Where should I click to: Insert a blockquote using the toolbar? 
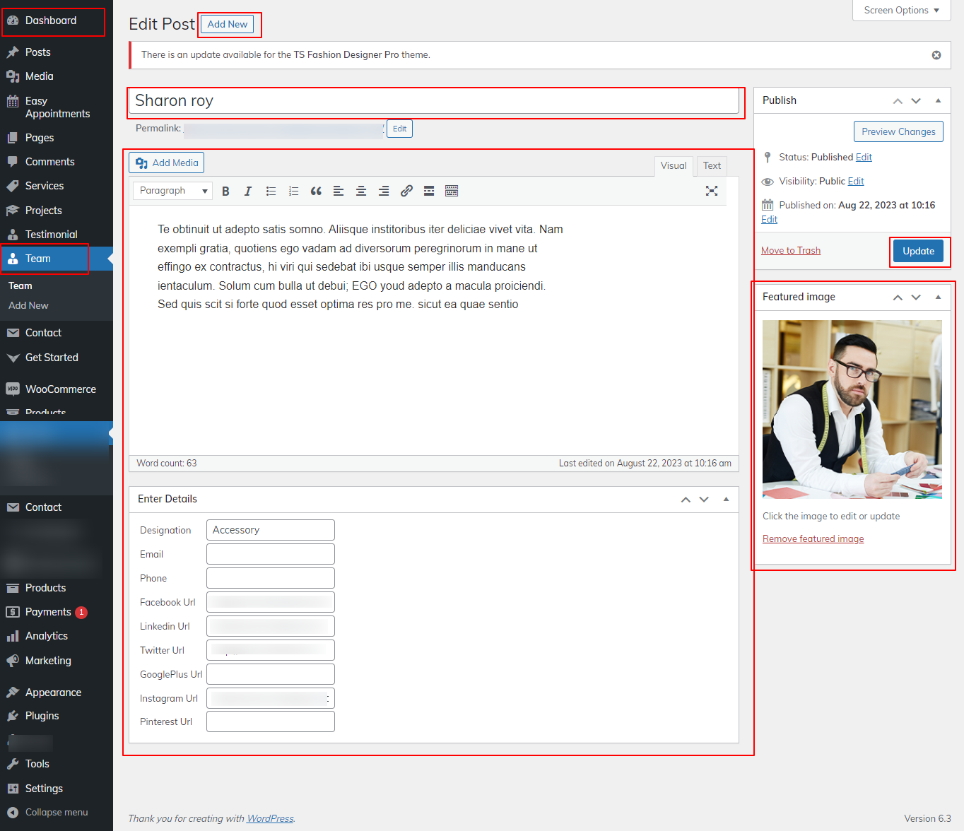[316, 191]
